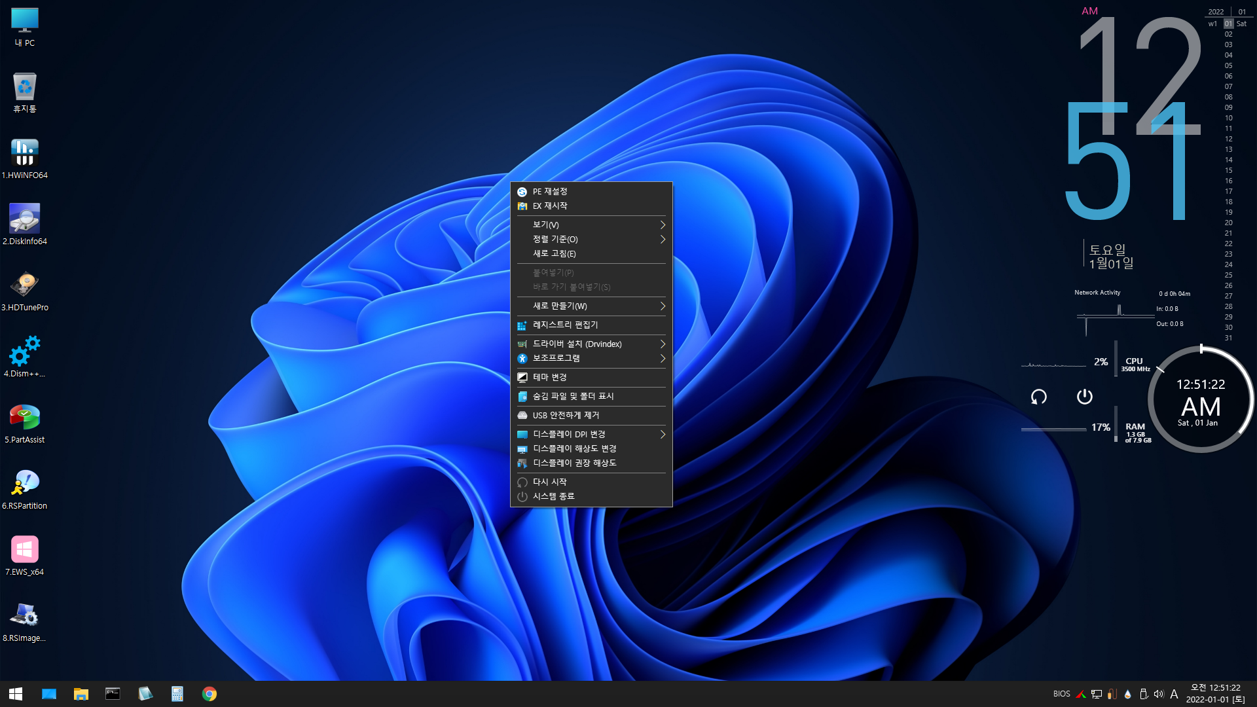Screen dimensions: 1257x707
Task: Select the 5.PartAssist desktop shortcut
Action: pyautogui.click(x=25, y=423)
